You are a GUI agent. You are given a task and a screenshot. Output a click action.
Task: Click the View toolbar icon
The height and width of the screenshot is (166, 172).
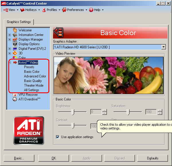tap(6, 10)
